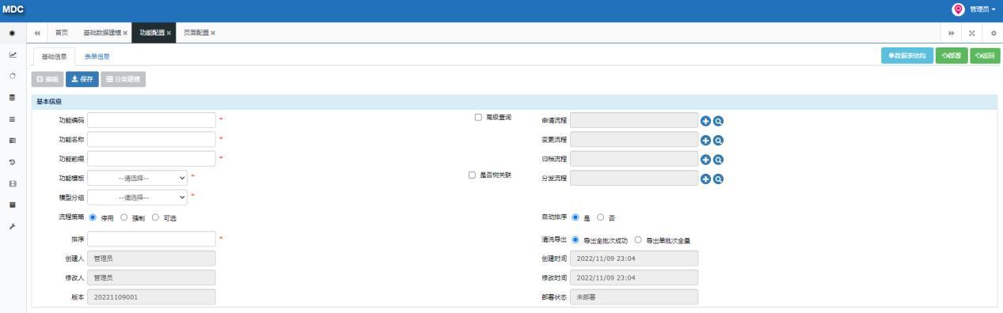Click the search icon next to 分发流程

[x=719, y=179]
